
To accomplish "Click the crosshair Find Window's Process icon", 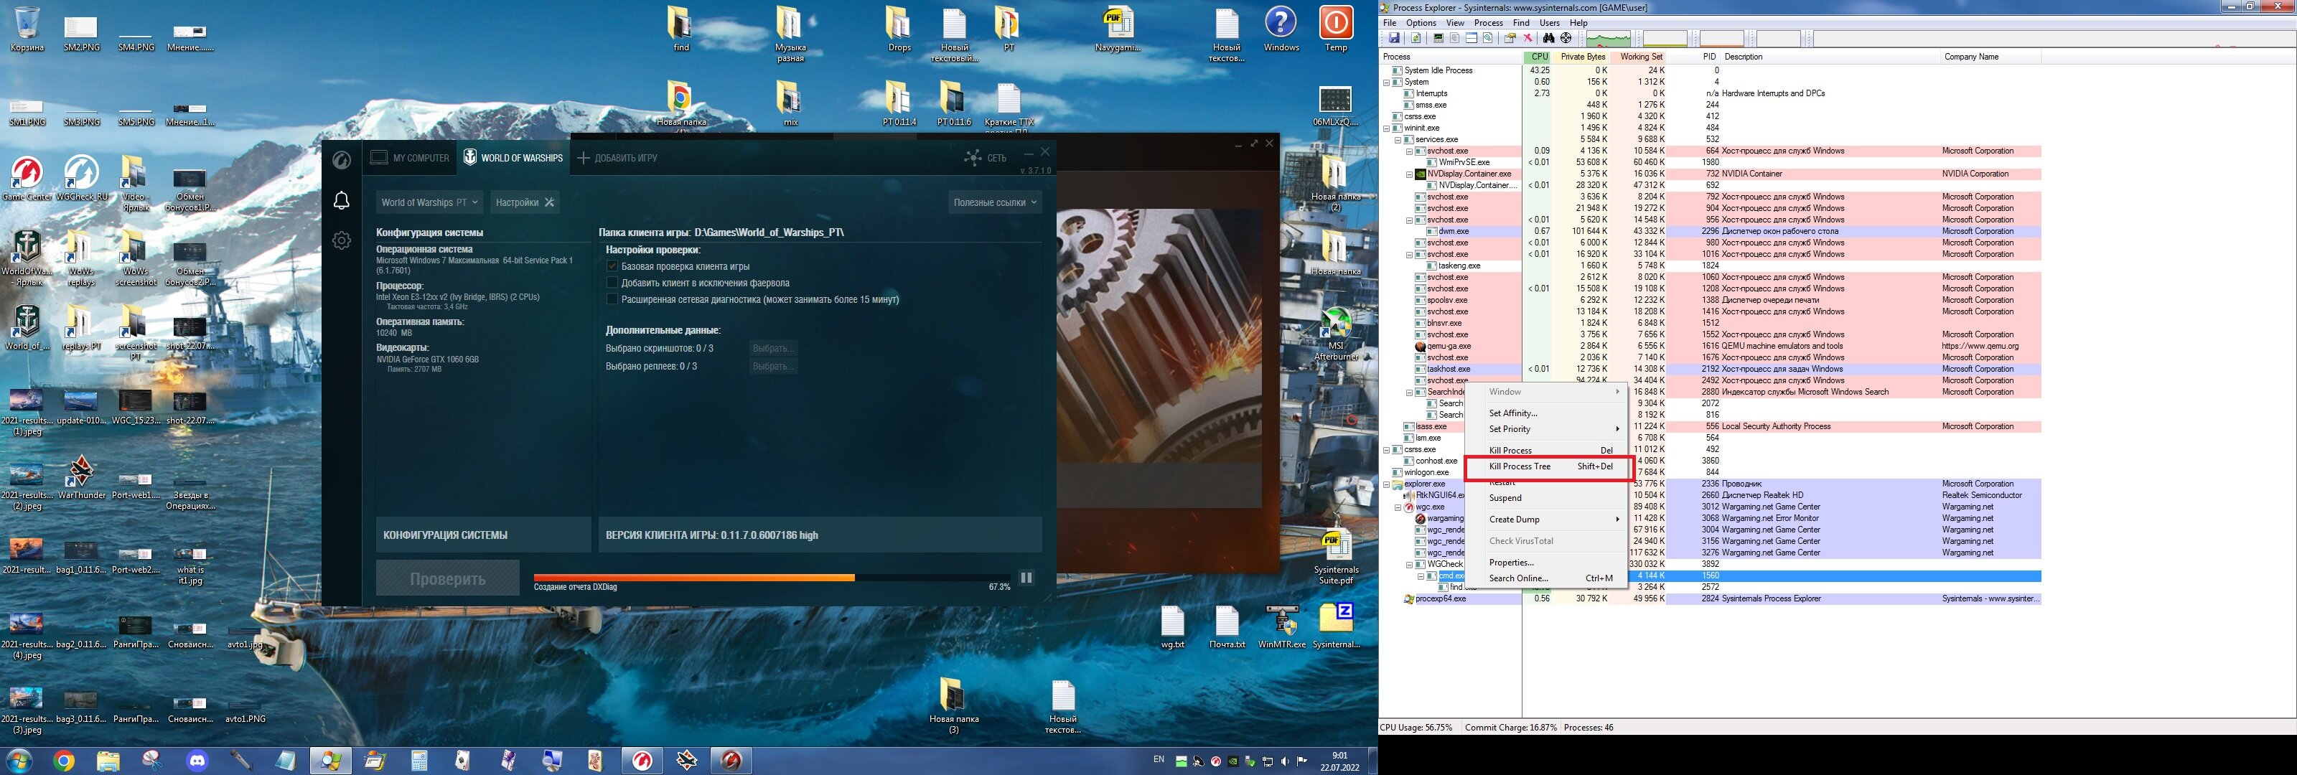I will tap(1566, 38).
